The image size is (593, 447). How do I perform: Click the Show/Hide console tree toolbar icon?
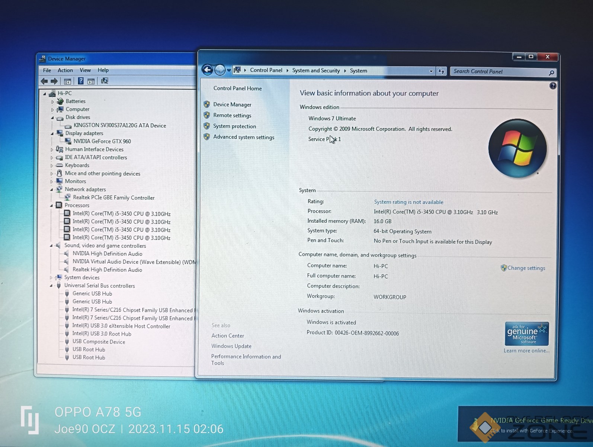pos(67,81)
